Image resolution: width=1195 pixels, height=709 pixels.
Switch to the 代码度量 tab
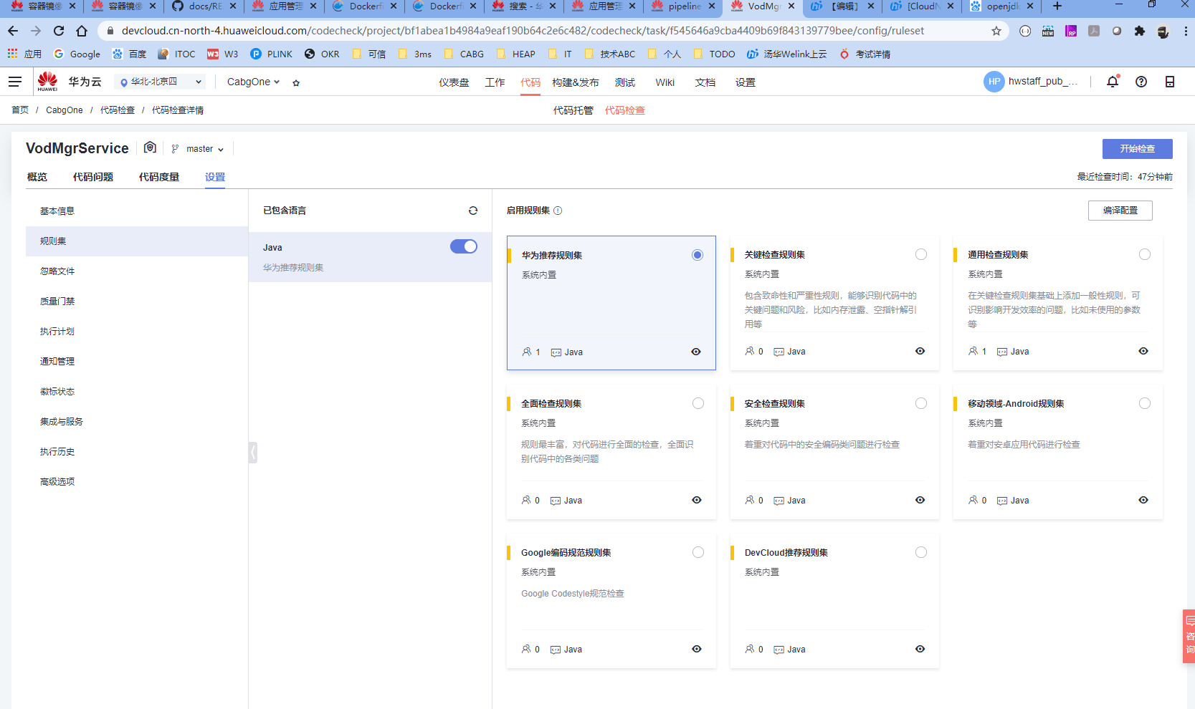pyautogui.click(x=159, y=177)
